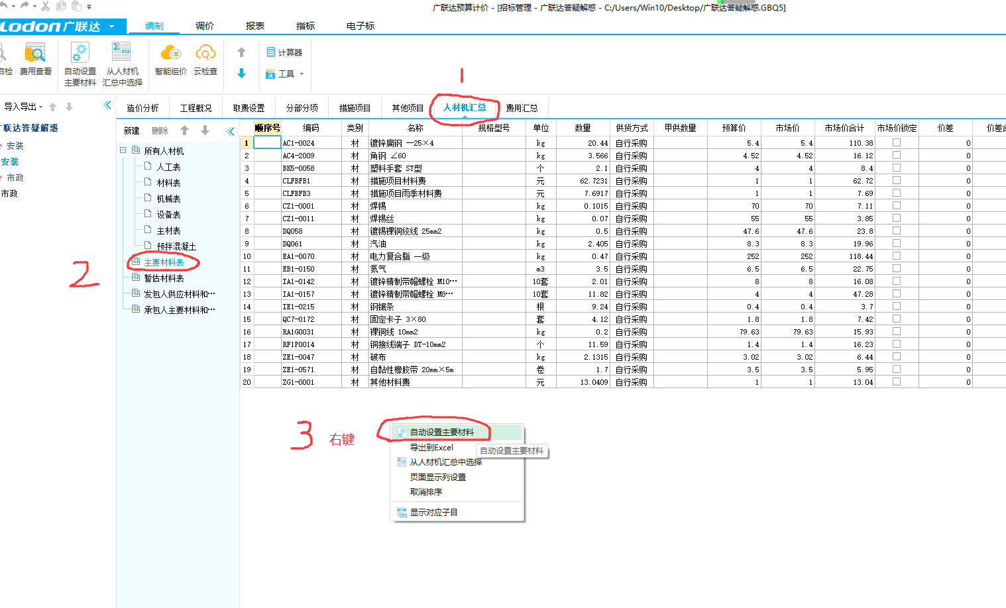The width and height of the screenshot is (1006, 608).
Task: Choose 导出到Excel in context menu
Action: tap(431, 447)
